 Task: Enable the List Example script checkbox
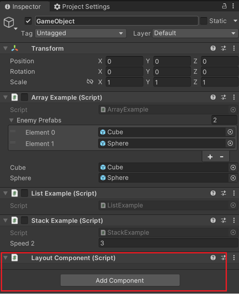pos(24,193)
